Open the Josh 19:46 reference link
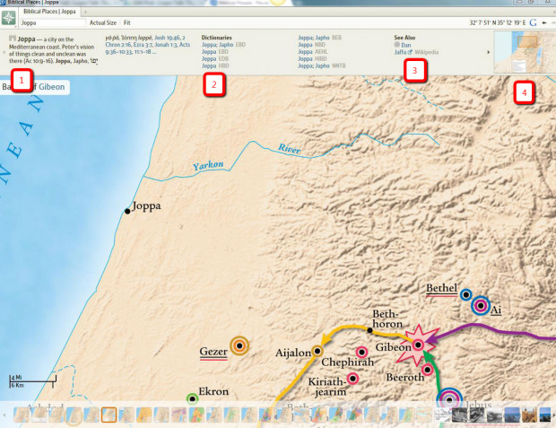The width and height of the screenshot is (556, 428). [163, 38]
